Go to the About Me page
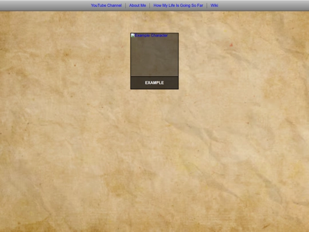 pos(137,6)
